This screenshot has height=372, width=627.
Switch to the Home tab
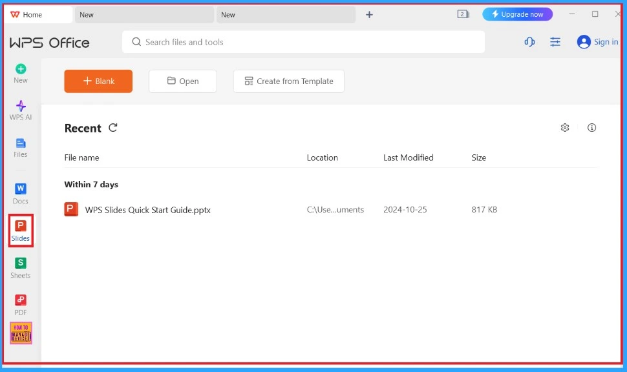37,15
